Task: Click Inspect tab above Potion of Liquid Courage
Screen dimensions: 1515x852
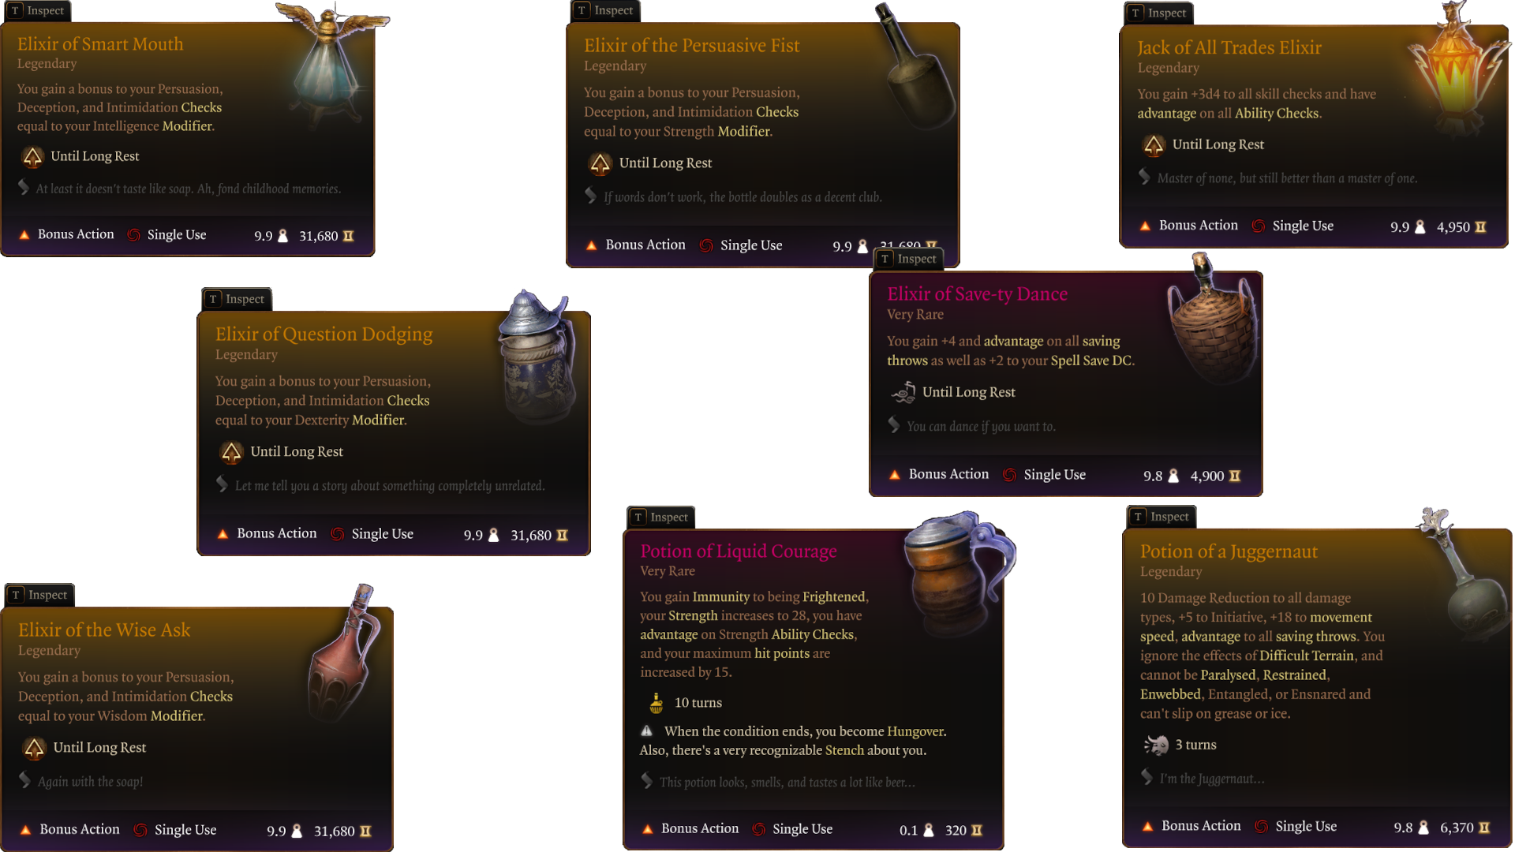Action: click(x=660, y=518)
